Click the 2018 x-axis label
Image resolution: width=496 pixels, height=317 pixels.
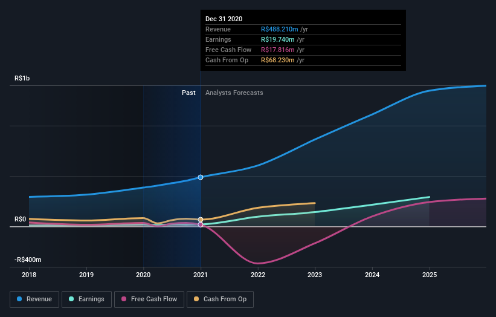[x=29, y=275]
